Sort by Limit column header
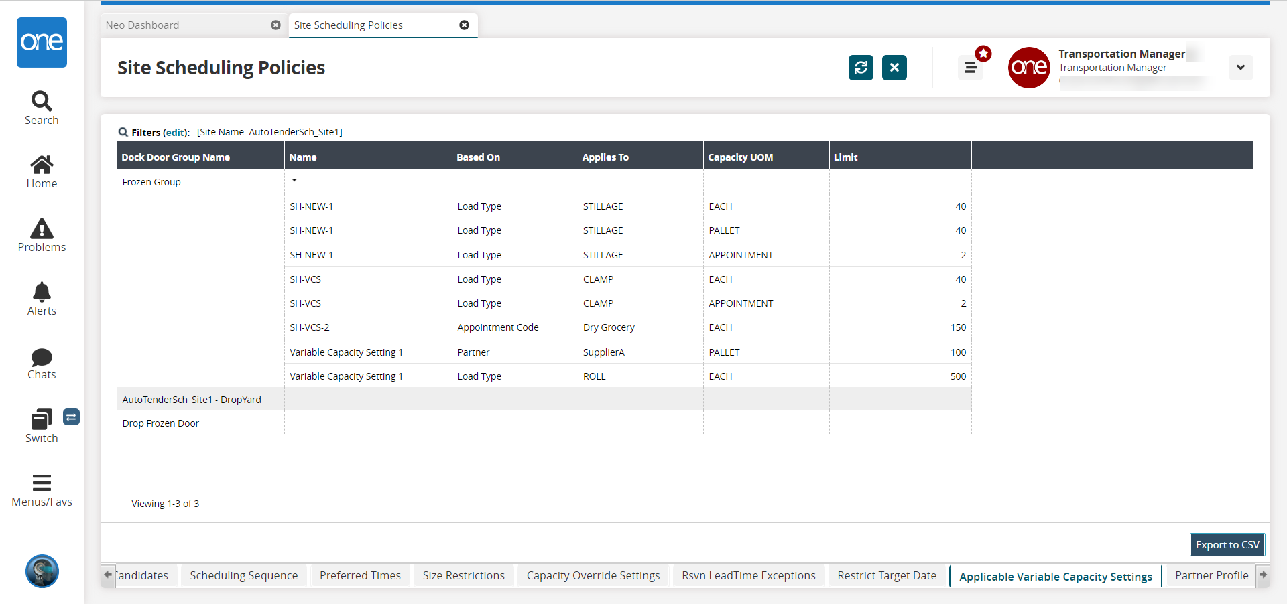The height and width of the screenshot is (604, 1287). point(845,157)
